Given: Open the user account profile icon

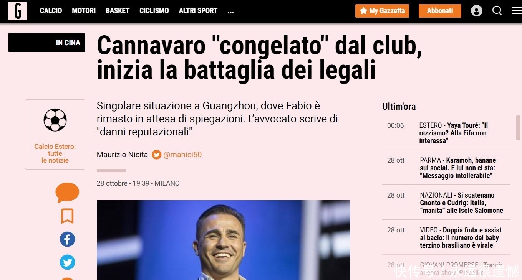Looking at the screenshot, I should click(477, 11).
